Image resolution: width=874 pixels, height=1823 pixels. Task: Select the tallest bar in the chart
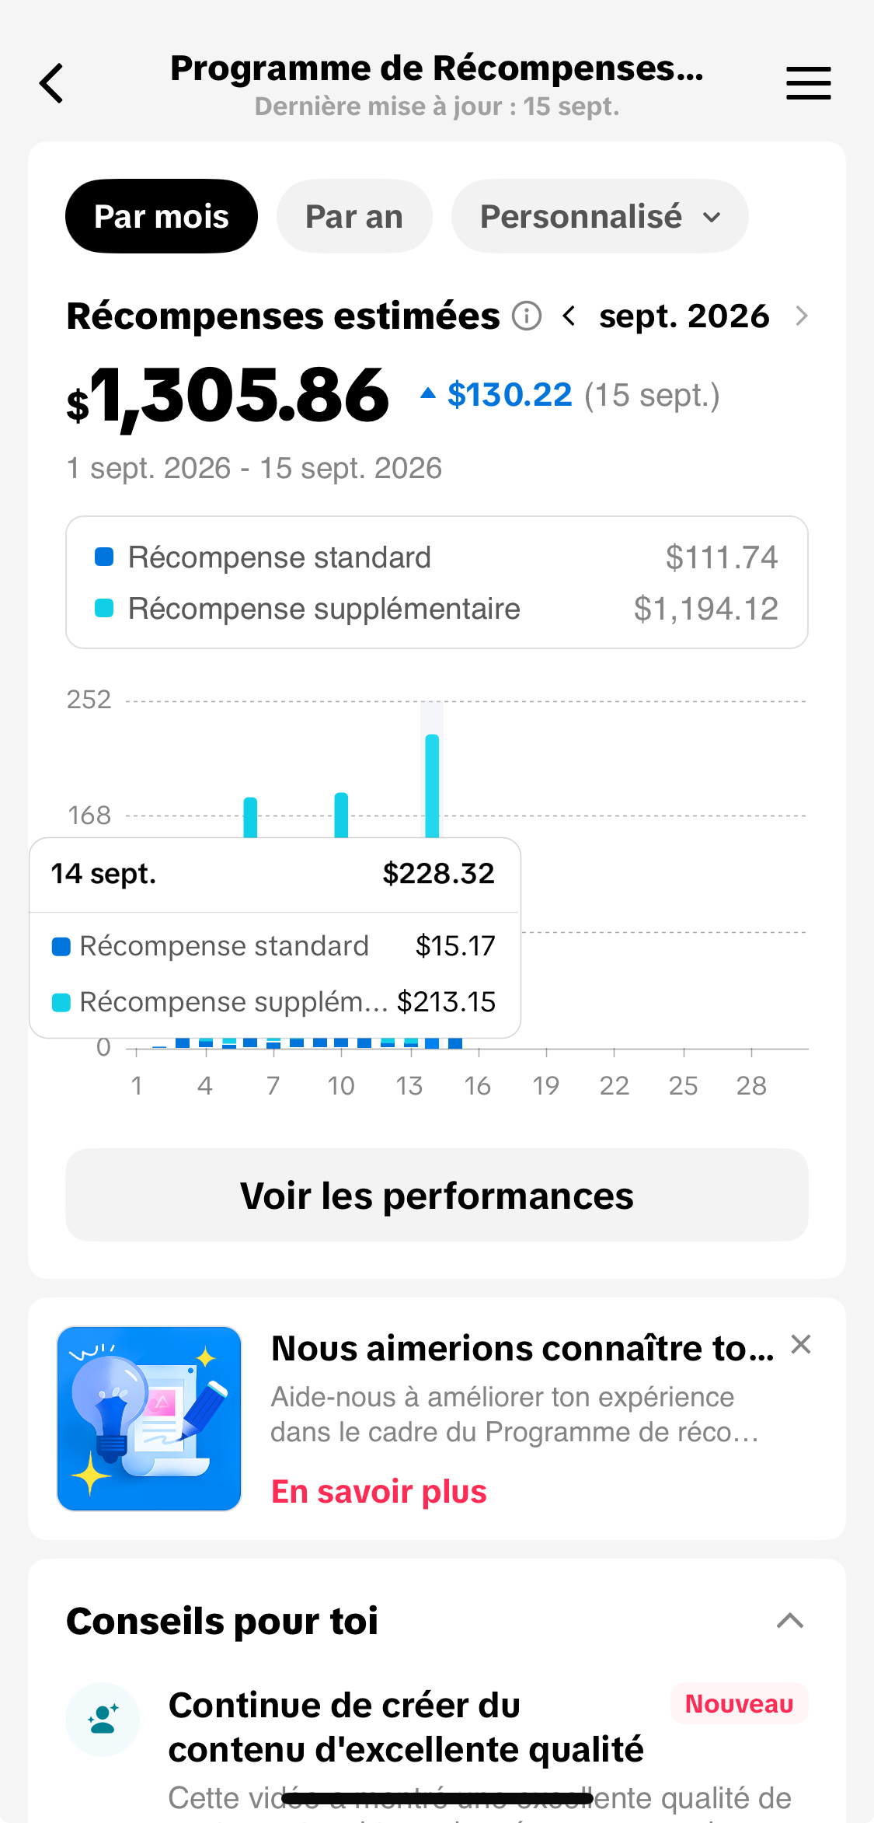click(432, 785)
